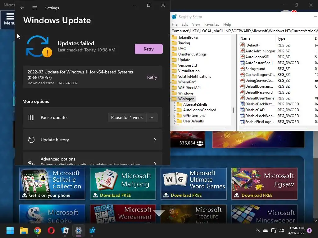Open Registry Editor Edit menu
This screenshot has width=318, height=238.
(184, 24)
